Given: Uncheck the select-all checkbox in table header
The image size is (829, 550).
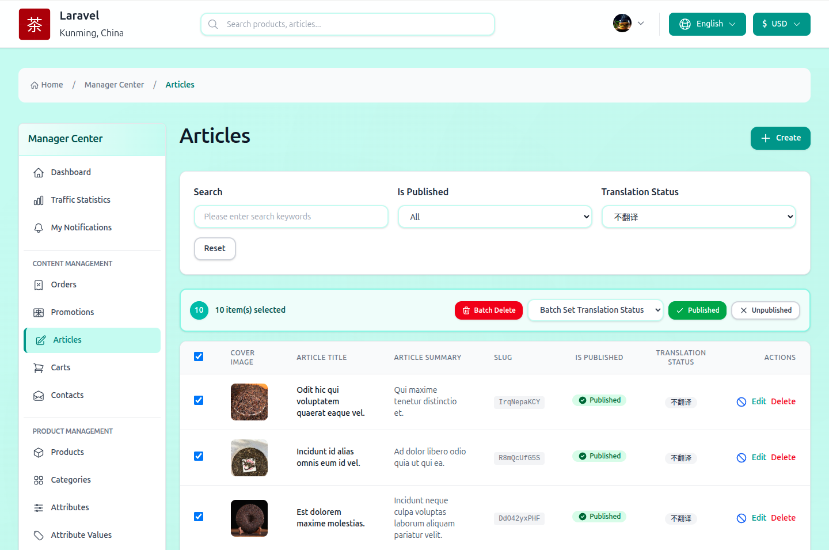Looking at the screenshot, I should tap(199, 356).
